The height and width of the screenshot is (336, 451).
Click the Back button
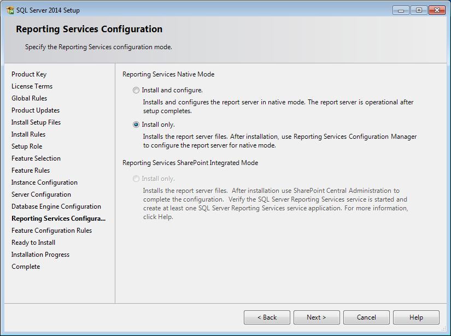coord(267,317)
